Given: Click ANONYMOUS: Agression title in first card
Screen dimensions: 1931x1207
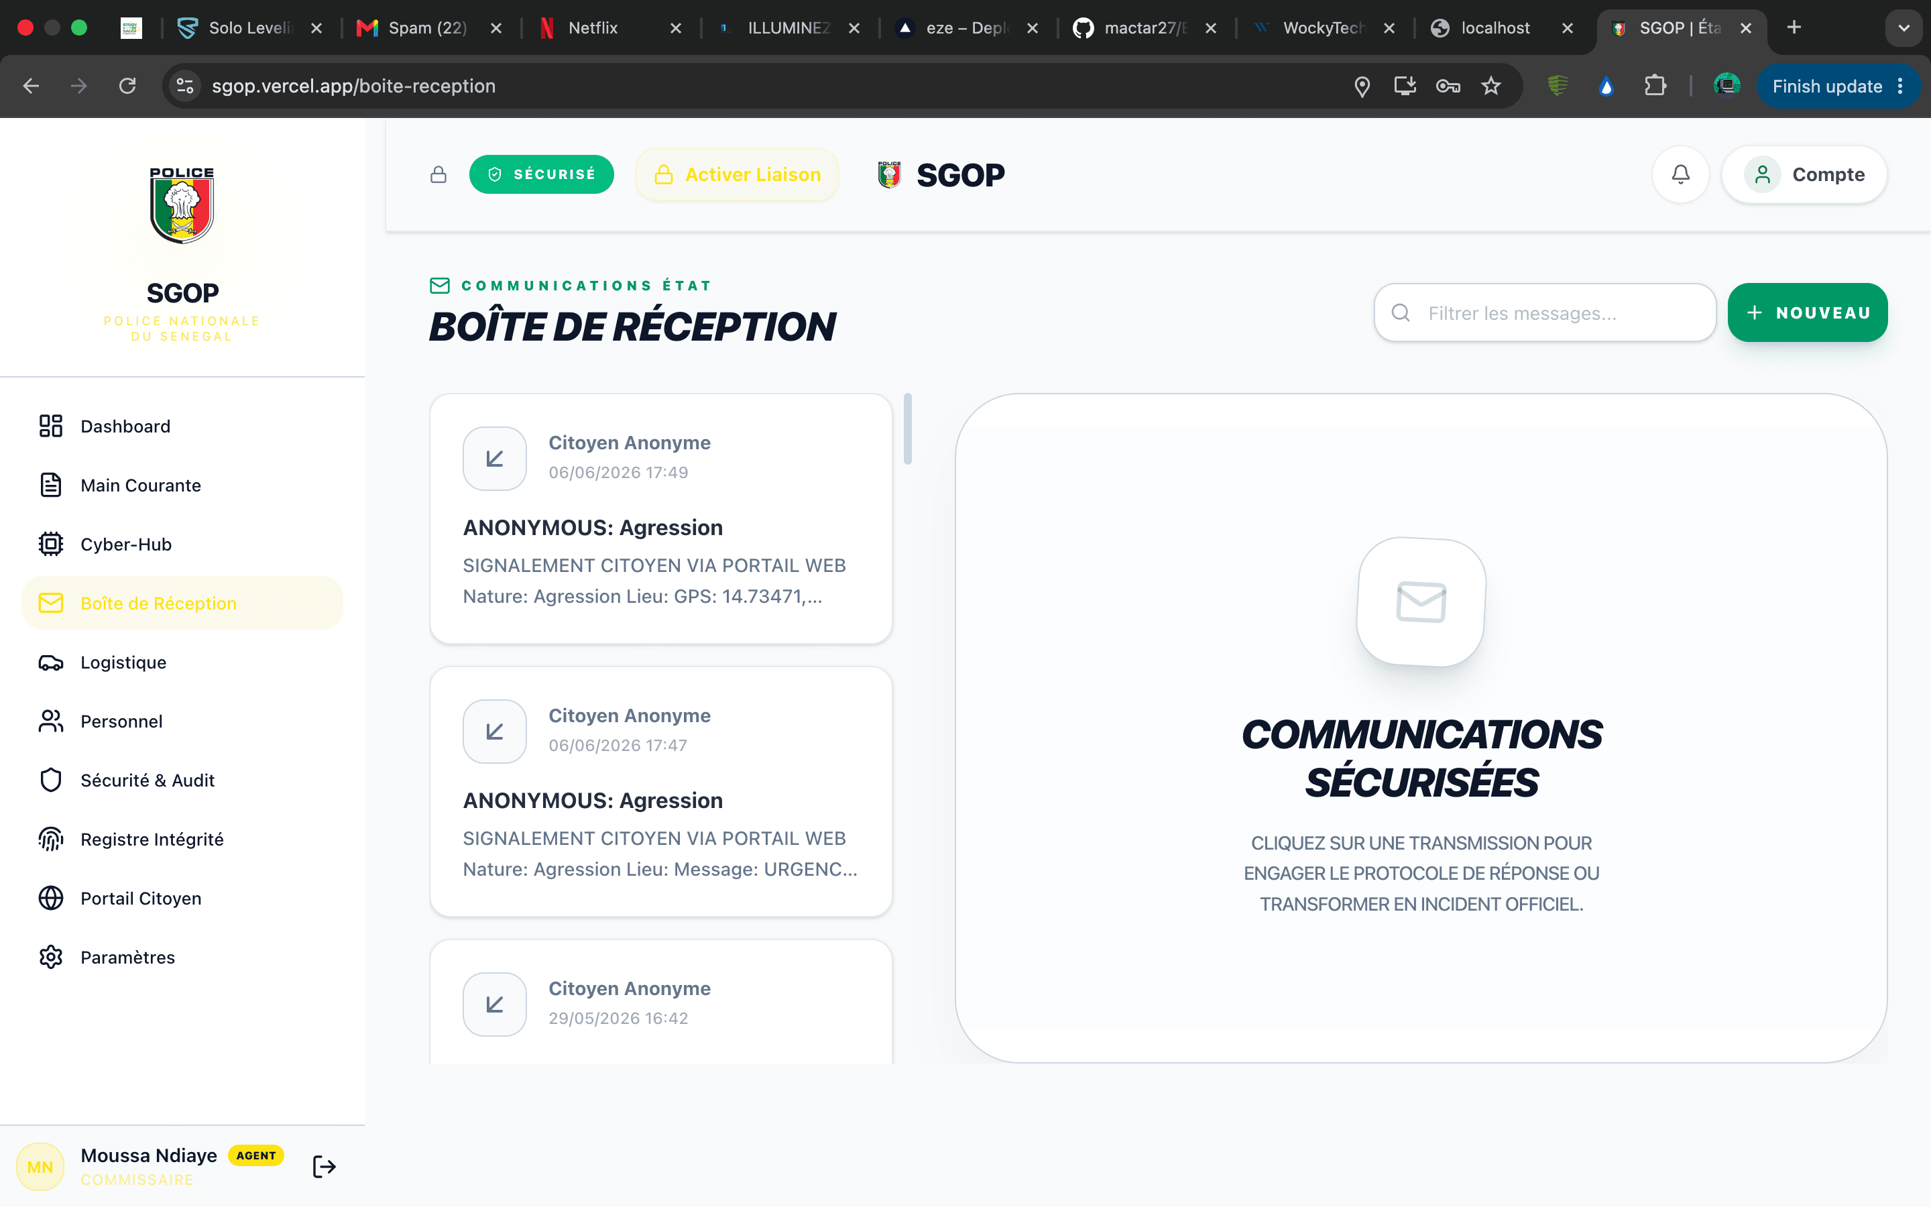Looking at the screenshot, I should 593,528.
